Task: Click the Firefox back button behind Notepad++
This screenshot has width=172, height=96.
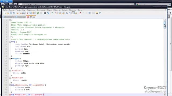Action: 3,5
